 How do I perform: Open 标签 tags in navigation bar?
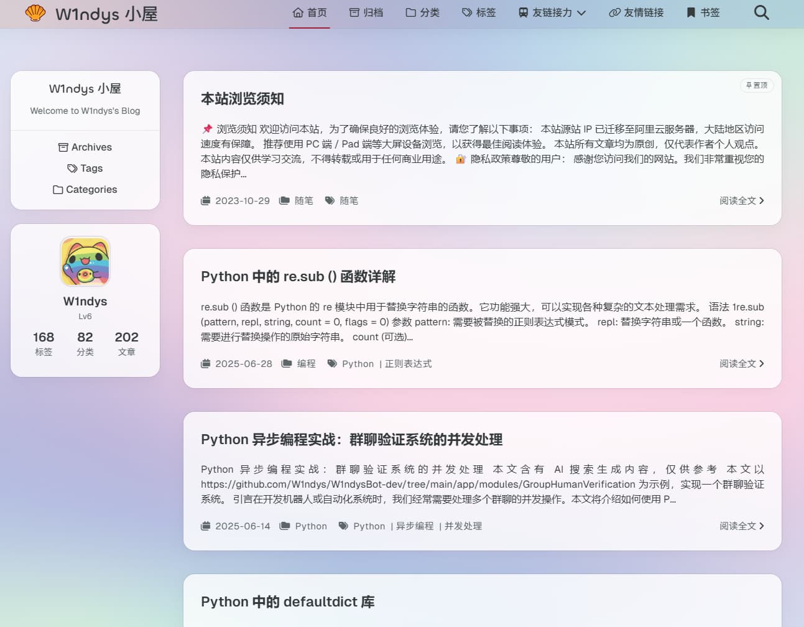click(x=479, y=12)
